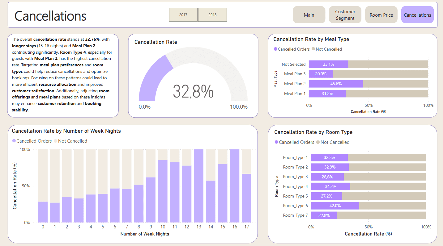Image resolution: width=443 pixels, height=246 pixels.
Task: Click the Room_Type 7 bar showing 22,8%
Action: (x=324, y=215)
